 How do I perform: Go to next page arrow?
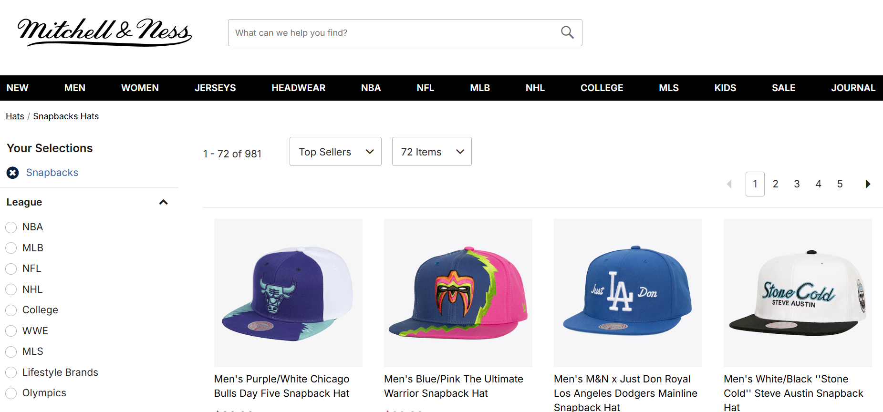[x=868, y=184]
